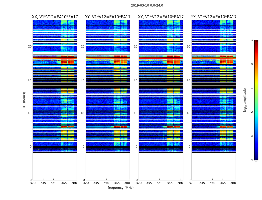
Task: Click the YX panel title
Action: (214, 17)
